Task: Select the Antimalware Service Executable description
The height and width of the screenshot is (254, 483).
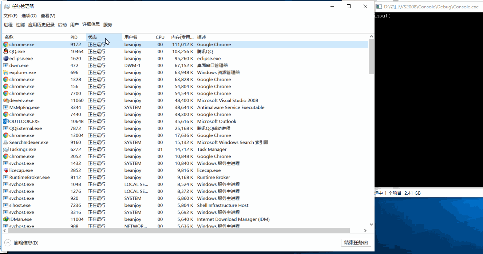Action: click(x=231, y=107)
